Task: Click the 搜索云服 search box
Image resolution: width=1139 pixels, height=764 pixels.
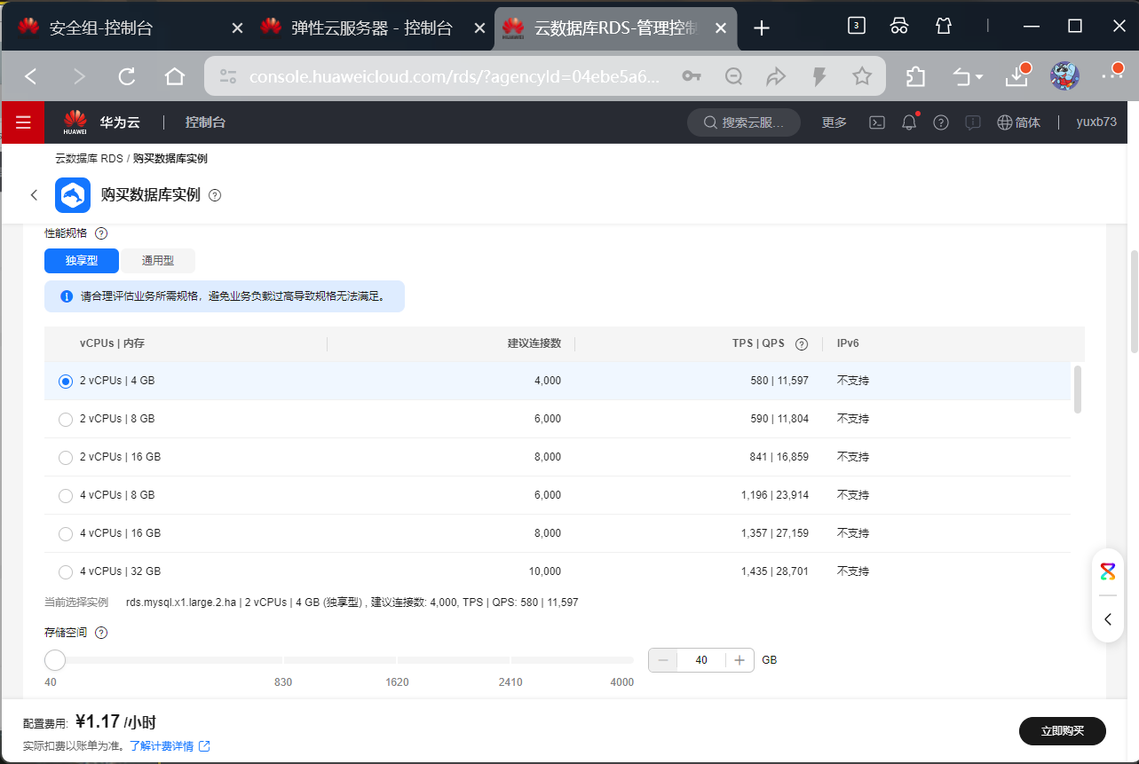Action: tap(744, 122)
